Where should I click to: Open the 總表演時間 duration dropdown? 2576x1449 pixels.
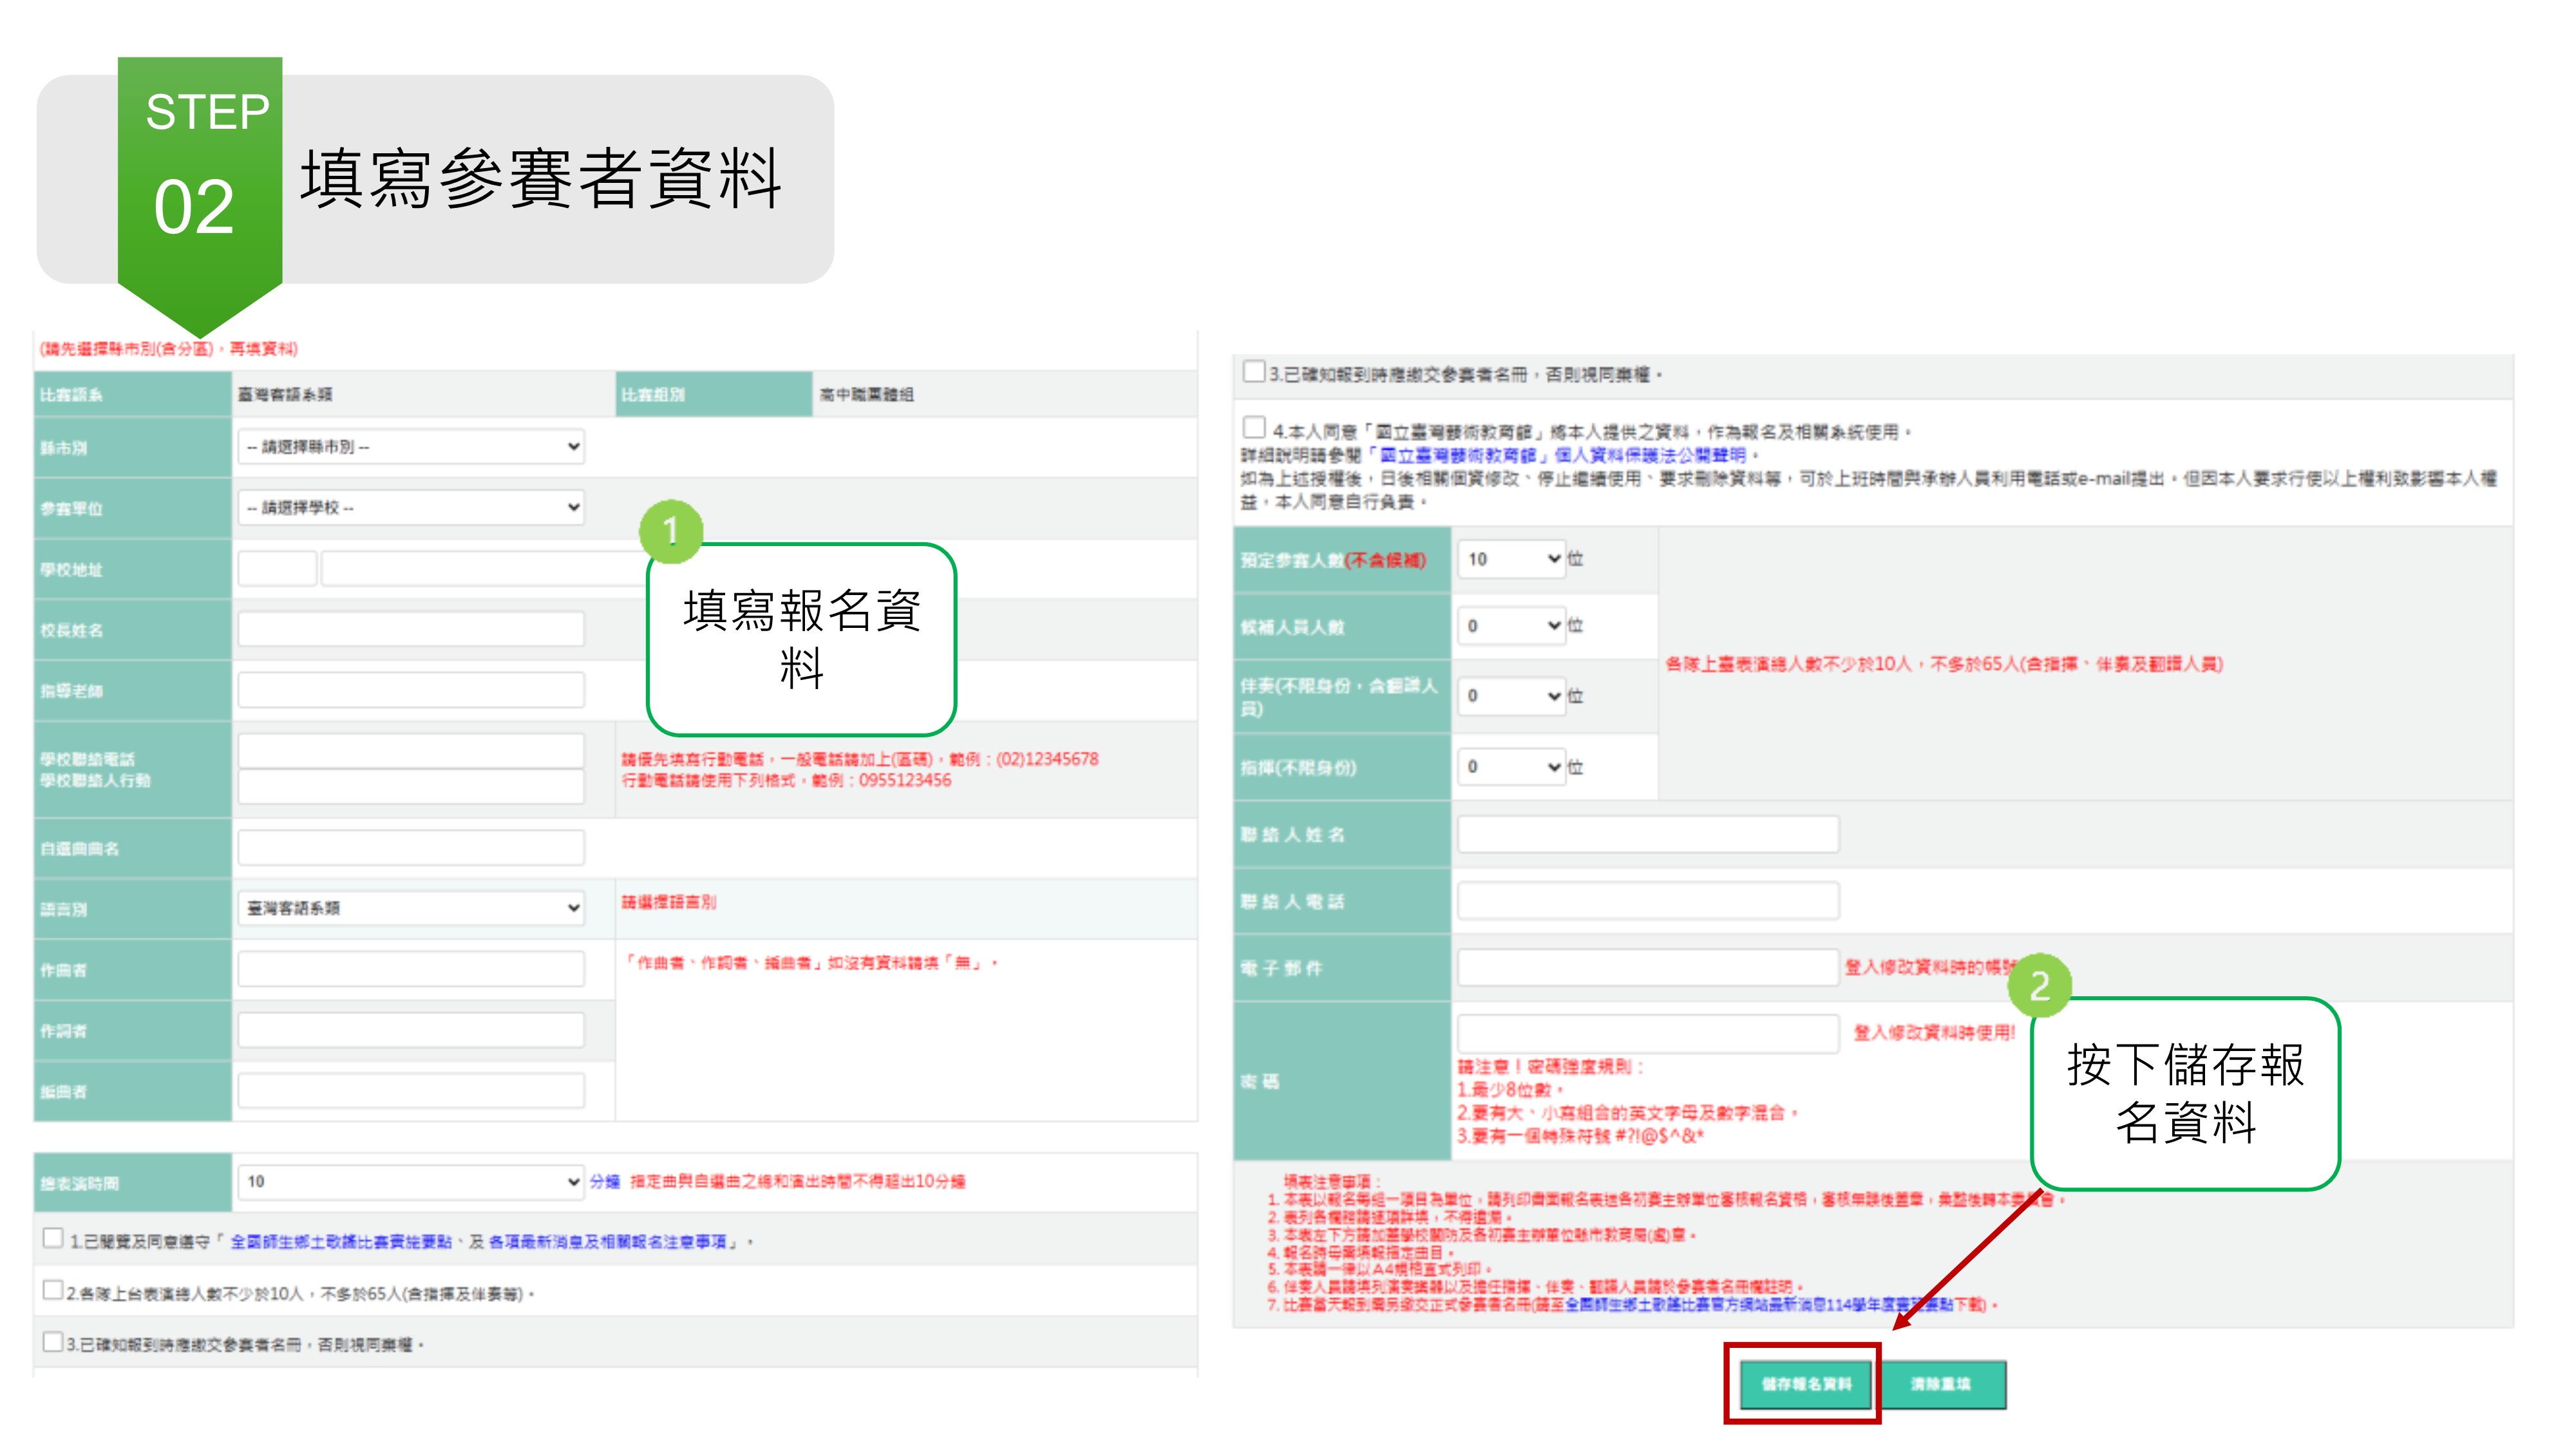[411, 1182]
